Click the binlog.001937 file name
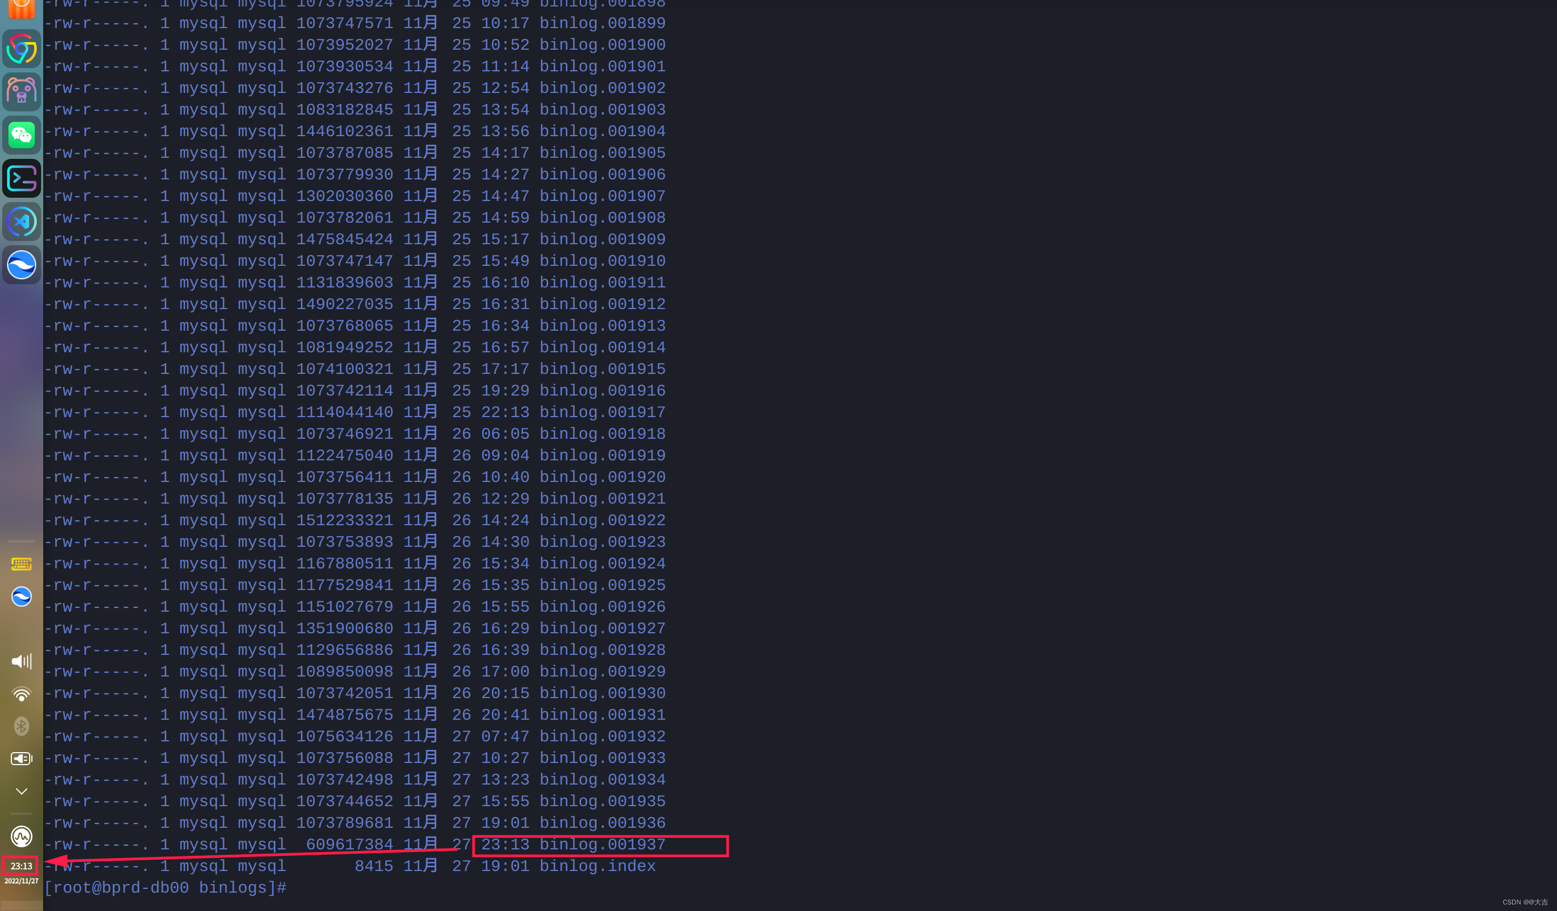Viewport: 1557px width, 911px height. coord(602,845)
